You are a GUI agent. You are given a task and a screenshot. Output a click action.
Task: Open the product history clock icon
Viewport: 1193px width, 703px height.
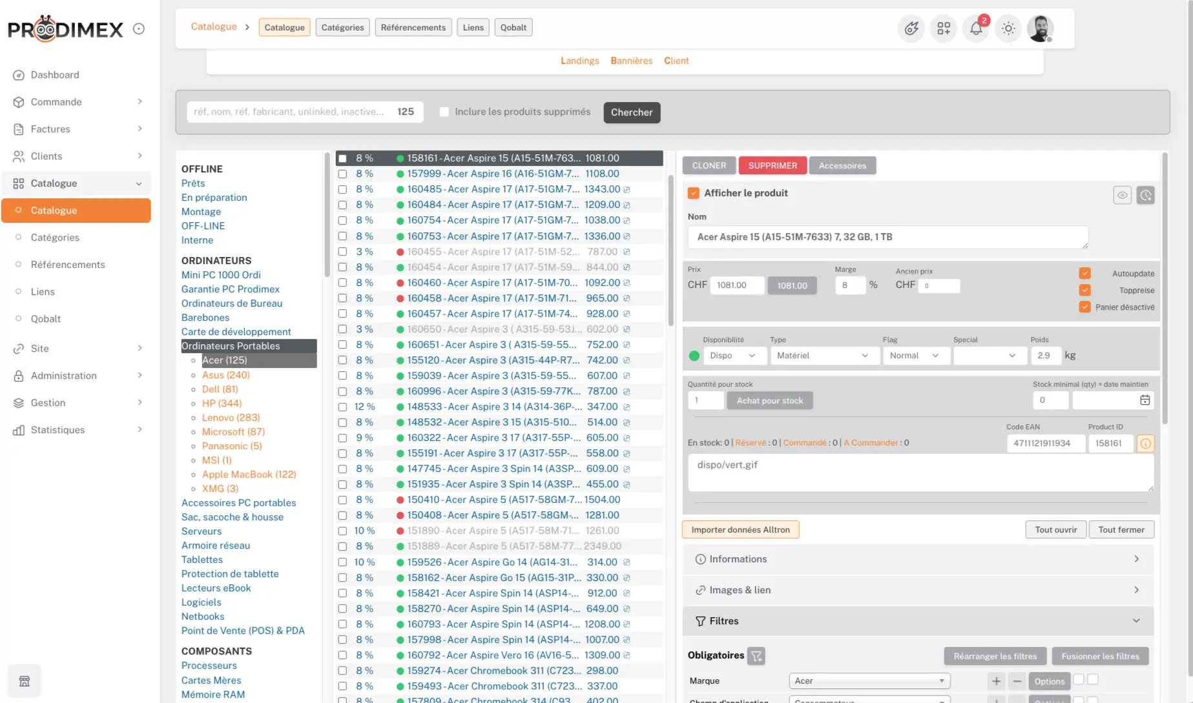click(x=1146, y=195)
